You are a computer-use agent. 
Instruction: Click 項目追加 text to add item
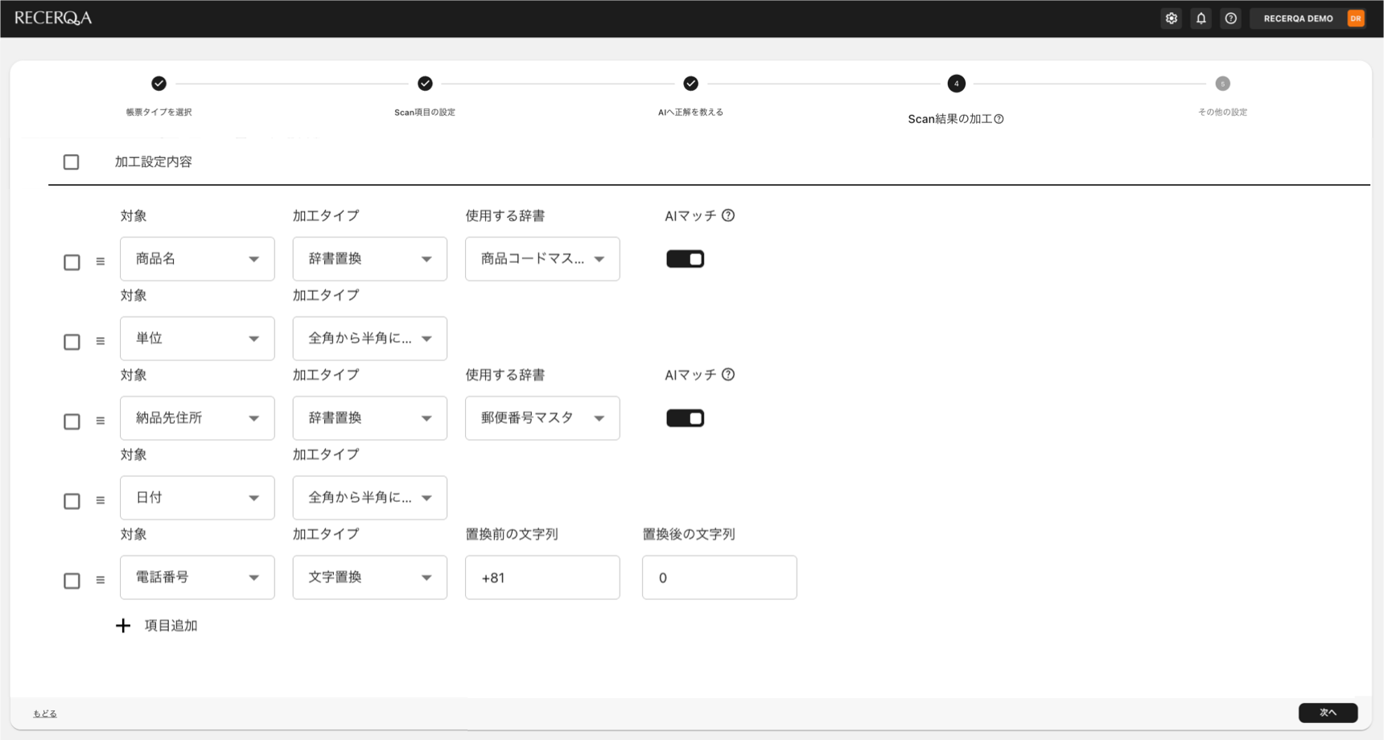171,626
